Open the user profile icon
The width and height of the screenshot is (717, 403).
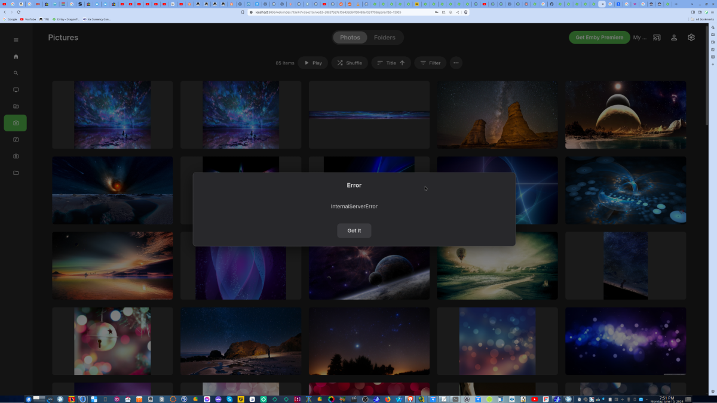tap(674, 37)
